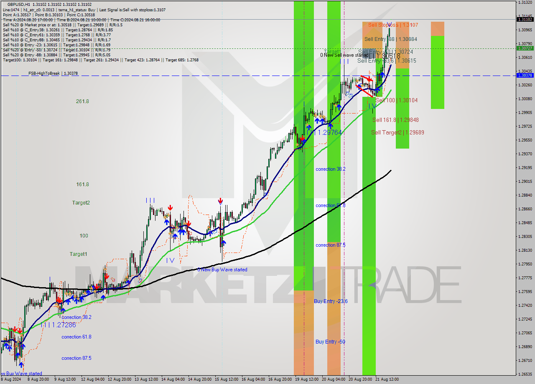The height and width of the screenshot is (384, 535).
Task: Select 'correction 38.2' below the 1.29764 label
Action: pyautogui.click(x=331, y=169)
